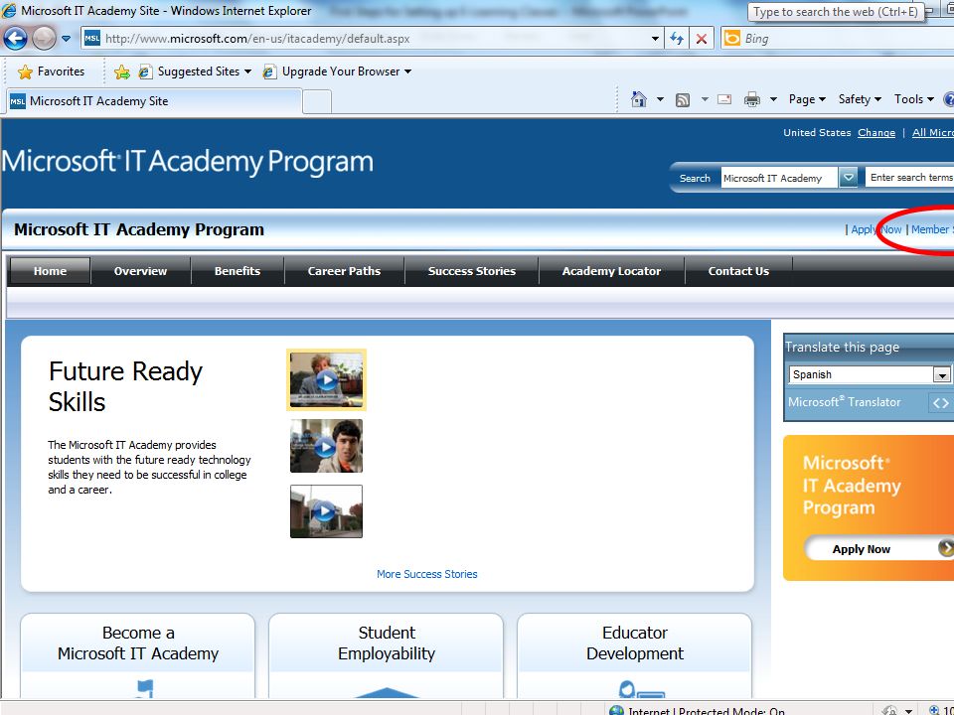The height and width of the screenshot is (715, 954).
Task: Expand the address bar history dropdown arrow
Action: click(x=655, y=39)
